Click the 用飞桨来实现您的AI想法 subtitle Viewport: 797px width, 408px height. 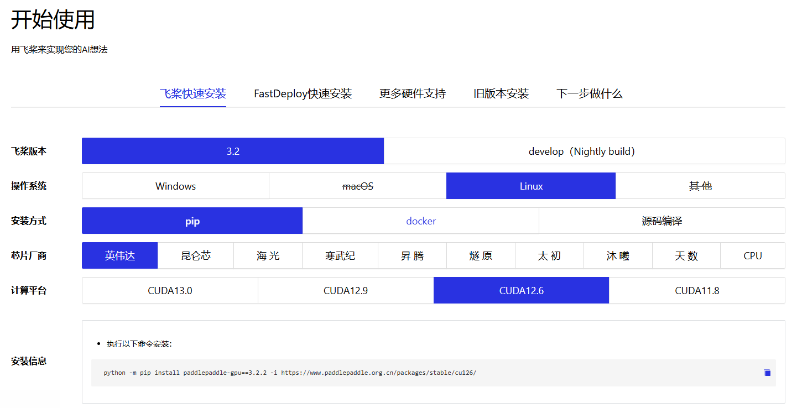point(59,50)
